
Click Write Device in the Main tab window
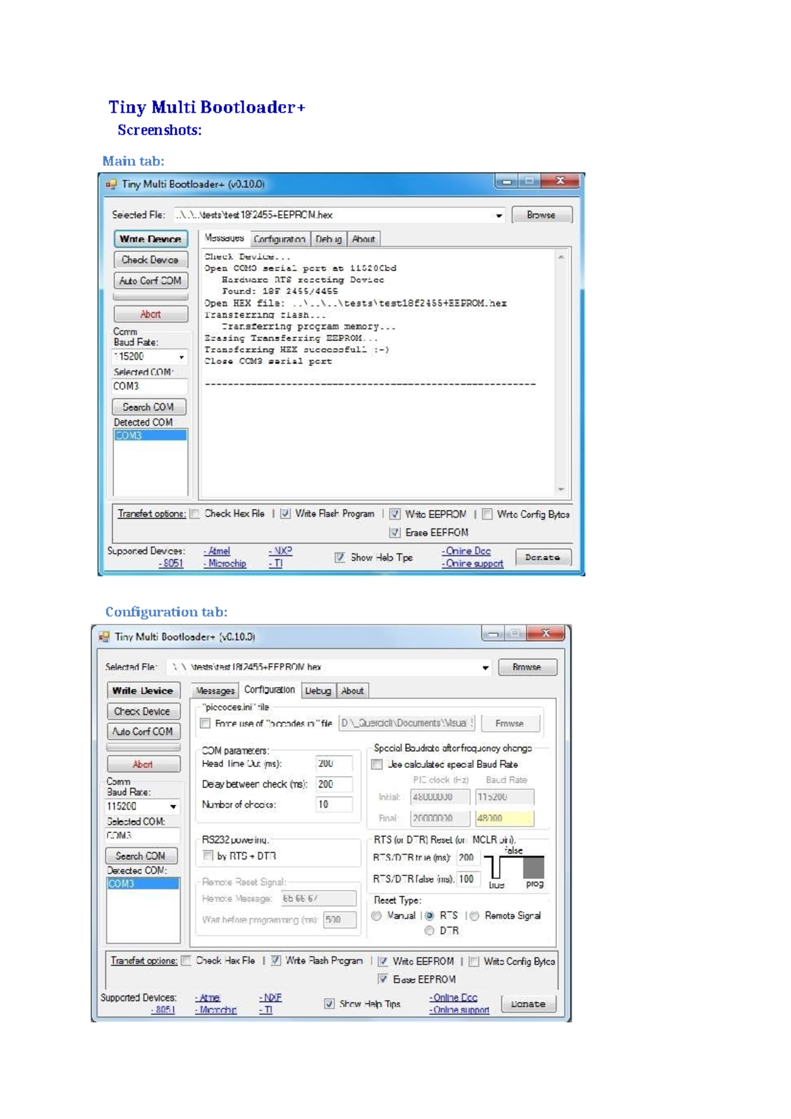point(150,239)
